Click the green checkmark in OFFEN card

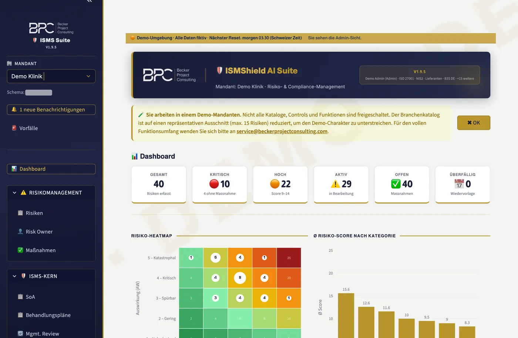396,184
